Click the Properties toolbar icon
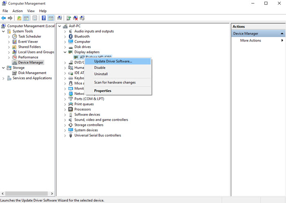 coord(35,18)
